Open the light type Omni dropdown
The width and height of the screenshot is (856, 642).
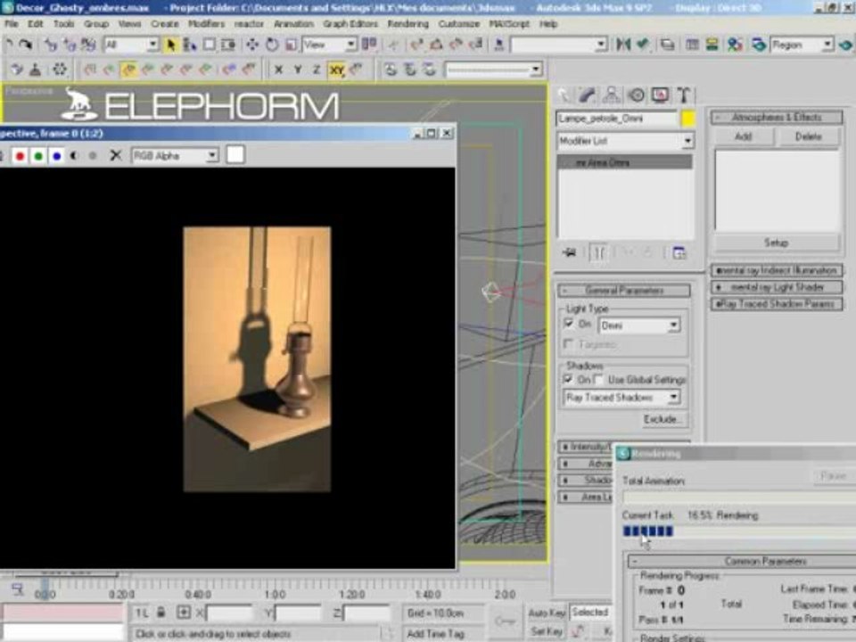pos(638,325)
